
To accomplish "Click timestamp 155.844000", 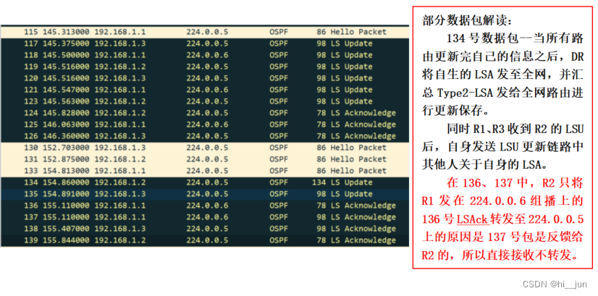I will click(x=67, y=240).
